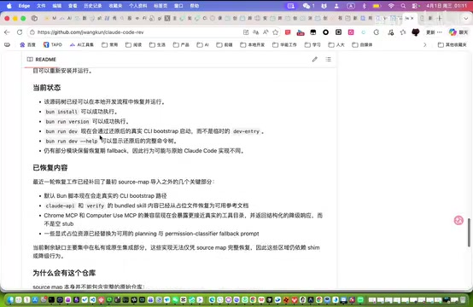Open the 百度 bookmark
This screenshot has width=473, height=307.
pyautogui.click(x=27, y=45)
